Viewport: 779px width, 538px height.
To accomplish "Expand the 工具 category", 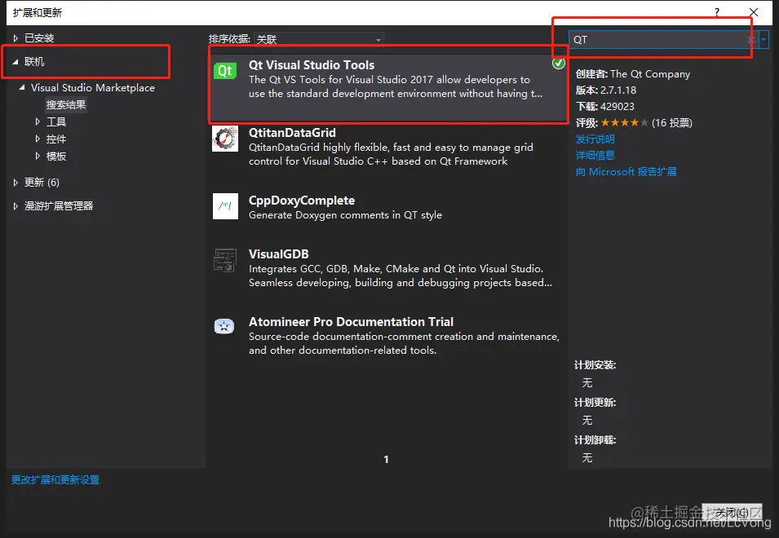I will point(38,121).
